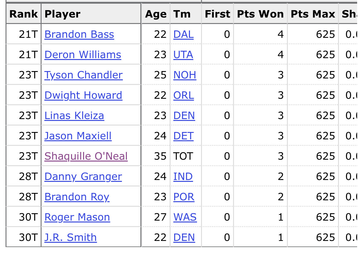The image size is (363, 256).
Task: Click the ORL team link
Action: tap(184, 95)
